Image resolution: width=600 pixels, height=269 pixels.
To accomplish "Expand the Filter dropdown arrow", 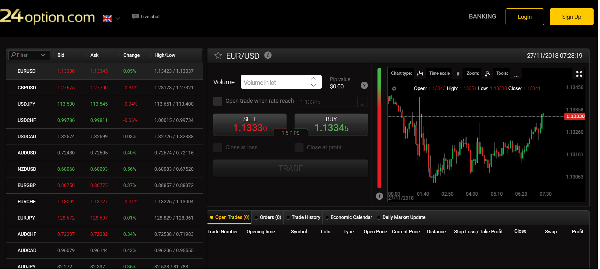I will point(43,55).
